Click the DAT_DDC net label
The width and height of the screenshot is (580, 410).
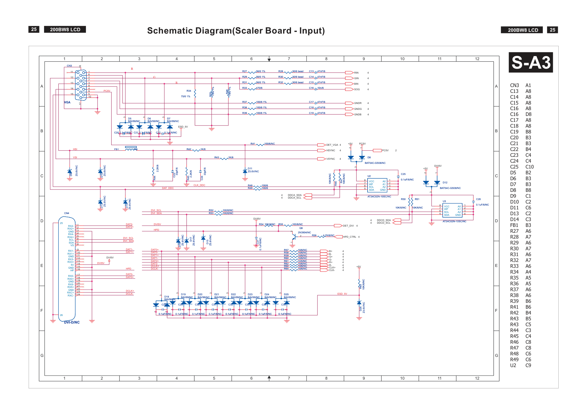[x=168, y=188]
